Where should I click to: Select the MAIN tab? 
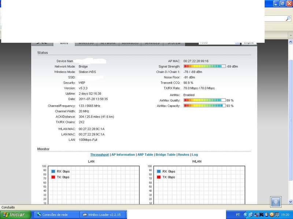pyautogui.click(x=64, y=44)
